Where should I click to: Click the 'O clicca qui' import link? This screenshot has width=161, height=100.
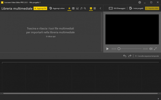[51, 37]
